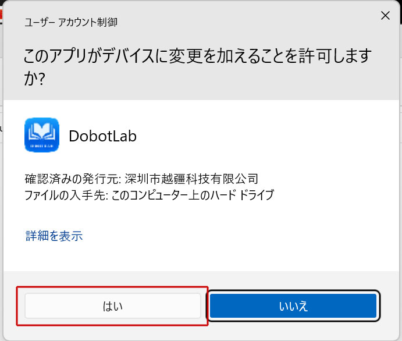Click the background window strip left of dialog
Viewport: 402px width, 341px height.
2,175
